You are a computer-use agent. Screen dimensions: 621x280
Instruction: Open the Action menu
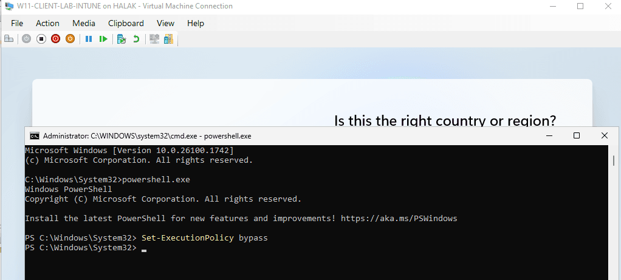point(47,23)
